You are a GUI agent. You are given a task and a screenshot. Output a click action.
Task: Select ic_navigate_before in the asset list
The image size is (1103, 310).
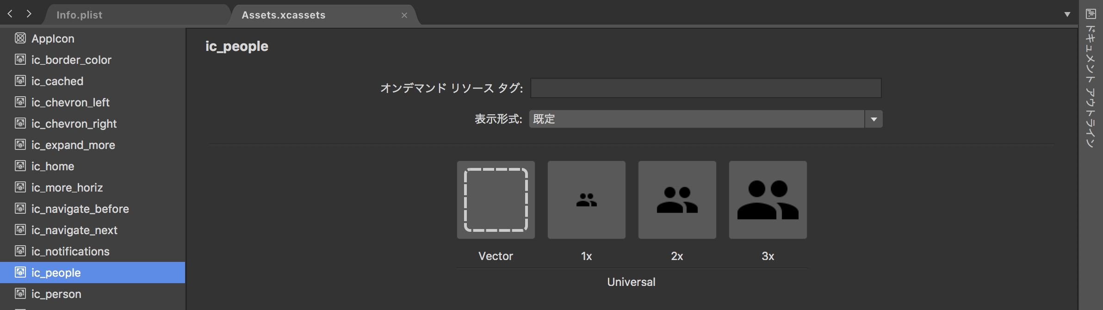80,209
